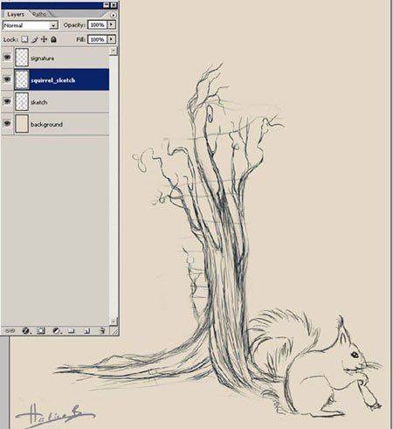393x429 pixels.
Task: Create new adjustment layer icon
Action: [x=57, y=330]
